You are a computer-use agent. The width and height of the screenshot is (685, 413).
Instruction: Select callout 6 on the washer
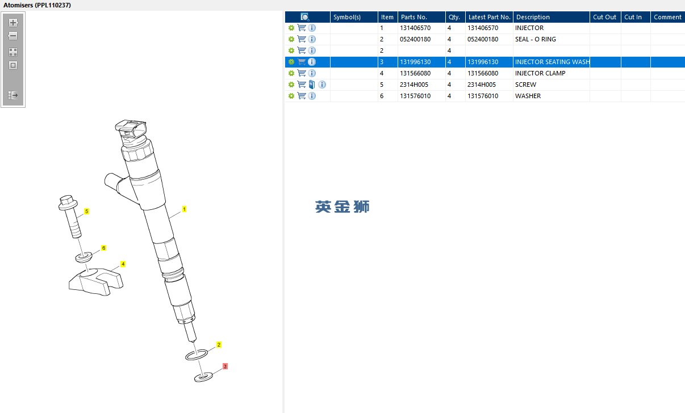pyautogui.click(x=104, y=248)
